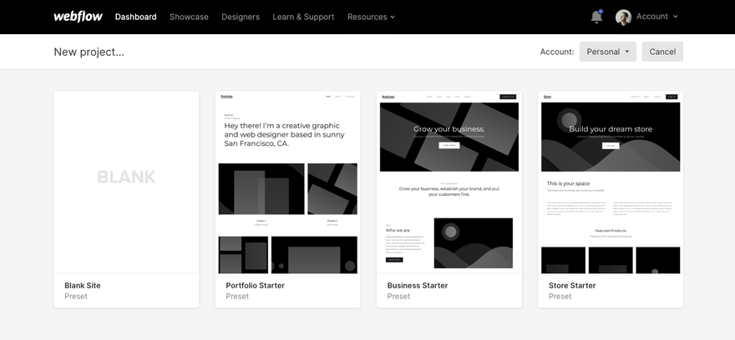Image resolution: width=735 pixels, height=340 pixels.
Task: Expand the Resources dropdown menu
Action: (371, 17)
